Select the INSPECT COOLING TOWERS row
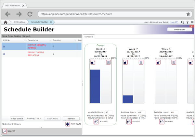Image resolution: width=195 pixels, height=137 pixels. coord(42,46)
